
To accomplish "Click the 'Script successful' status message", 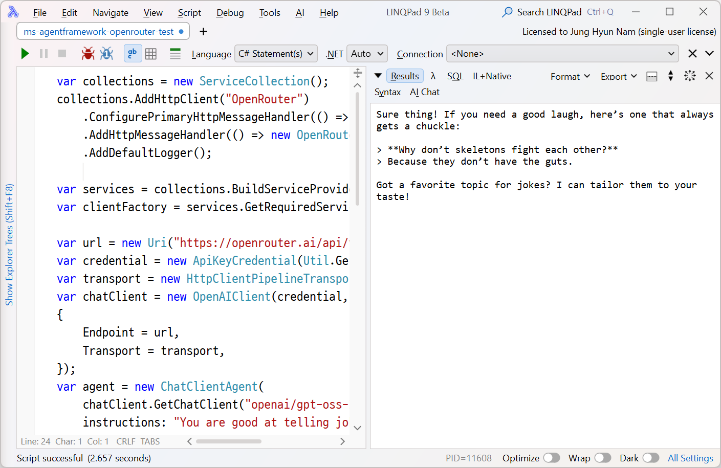I will [50, 458].
